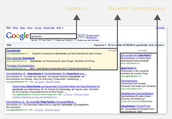Select 'Seiten aus der Schweiz' radio button
The width and height of the screenshot is (172, 119).
[x=75, y=40]
